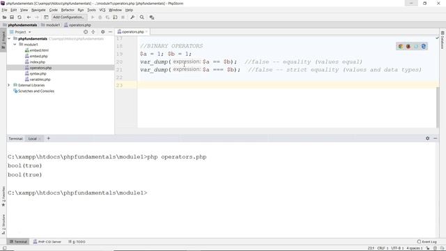The width and height of the screenshot is (446, 251).
Task: Open file in Firefox browser icon
Action: click(408, 47)
